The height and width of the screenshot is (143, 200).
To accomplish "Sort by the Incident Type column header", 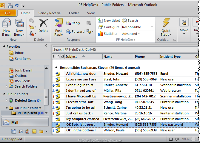I will tap(177, 57).
